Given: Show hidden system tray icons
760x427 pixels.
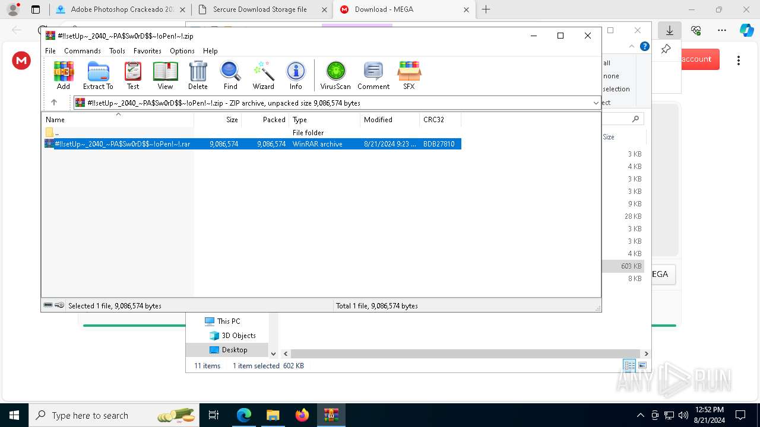Looking at the screenshot, I should point(640,415).
